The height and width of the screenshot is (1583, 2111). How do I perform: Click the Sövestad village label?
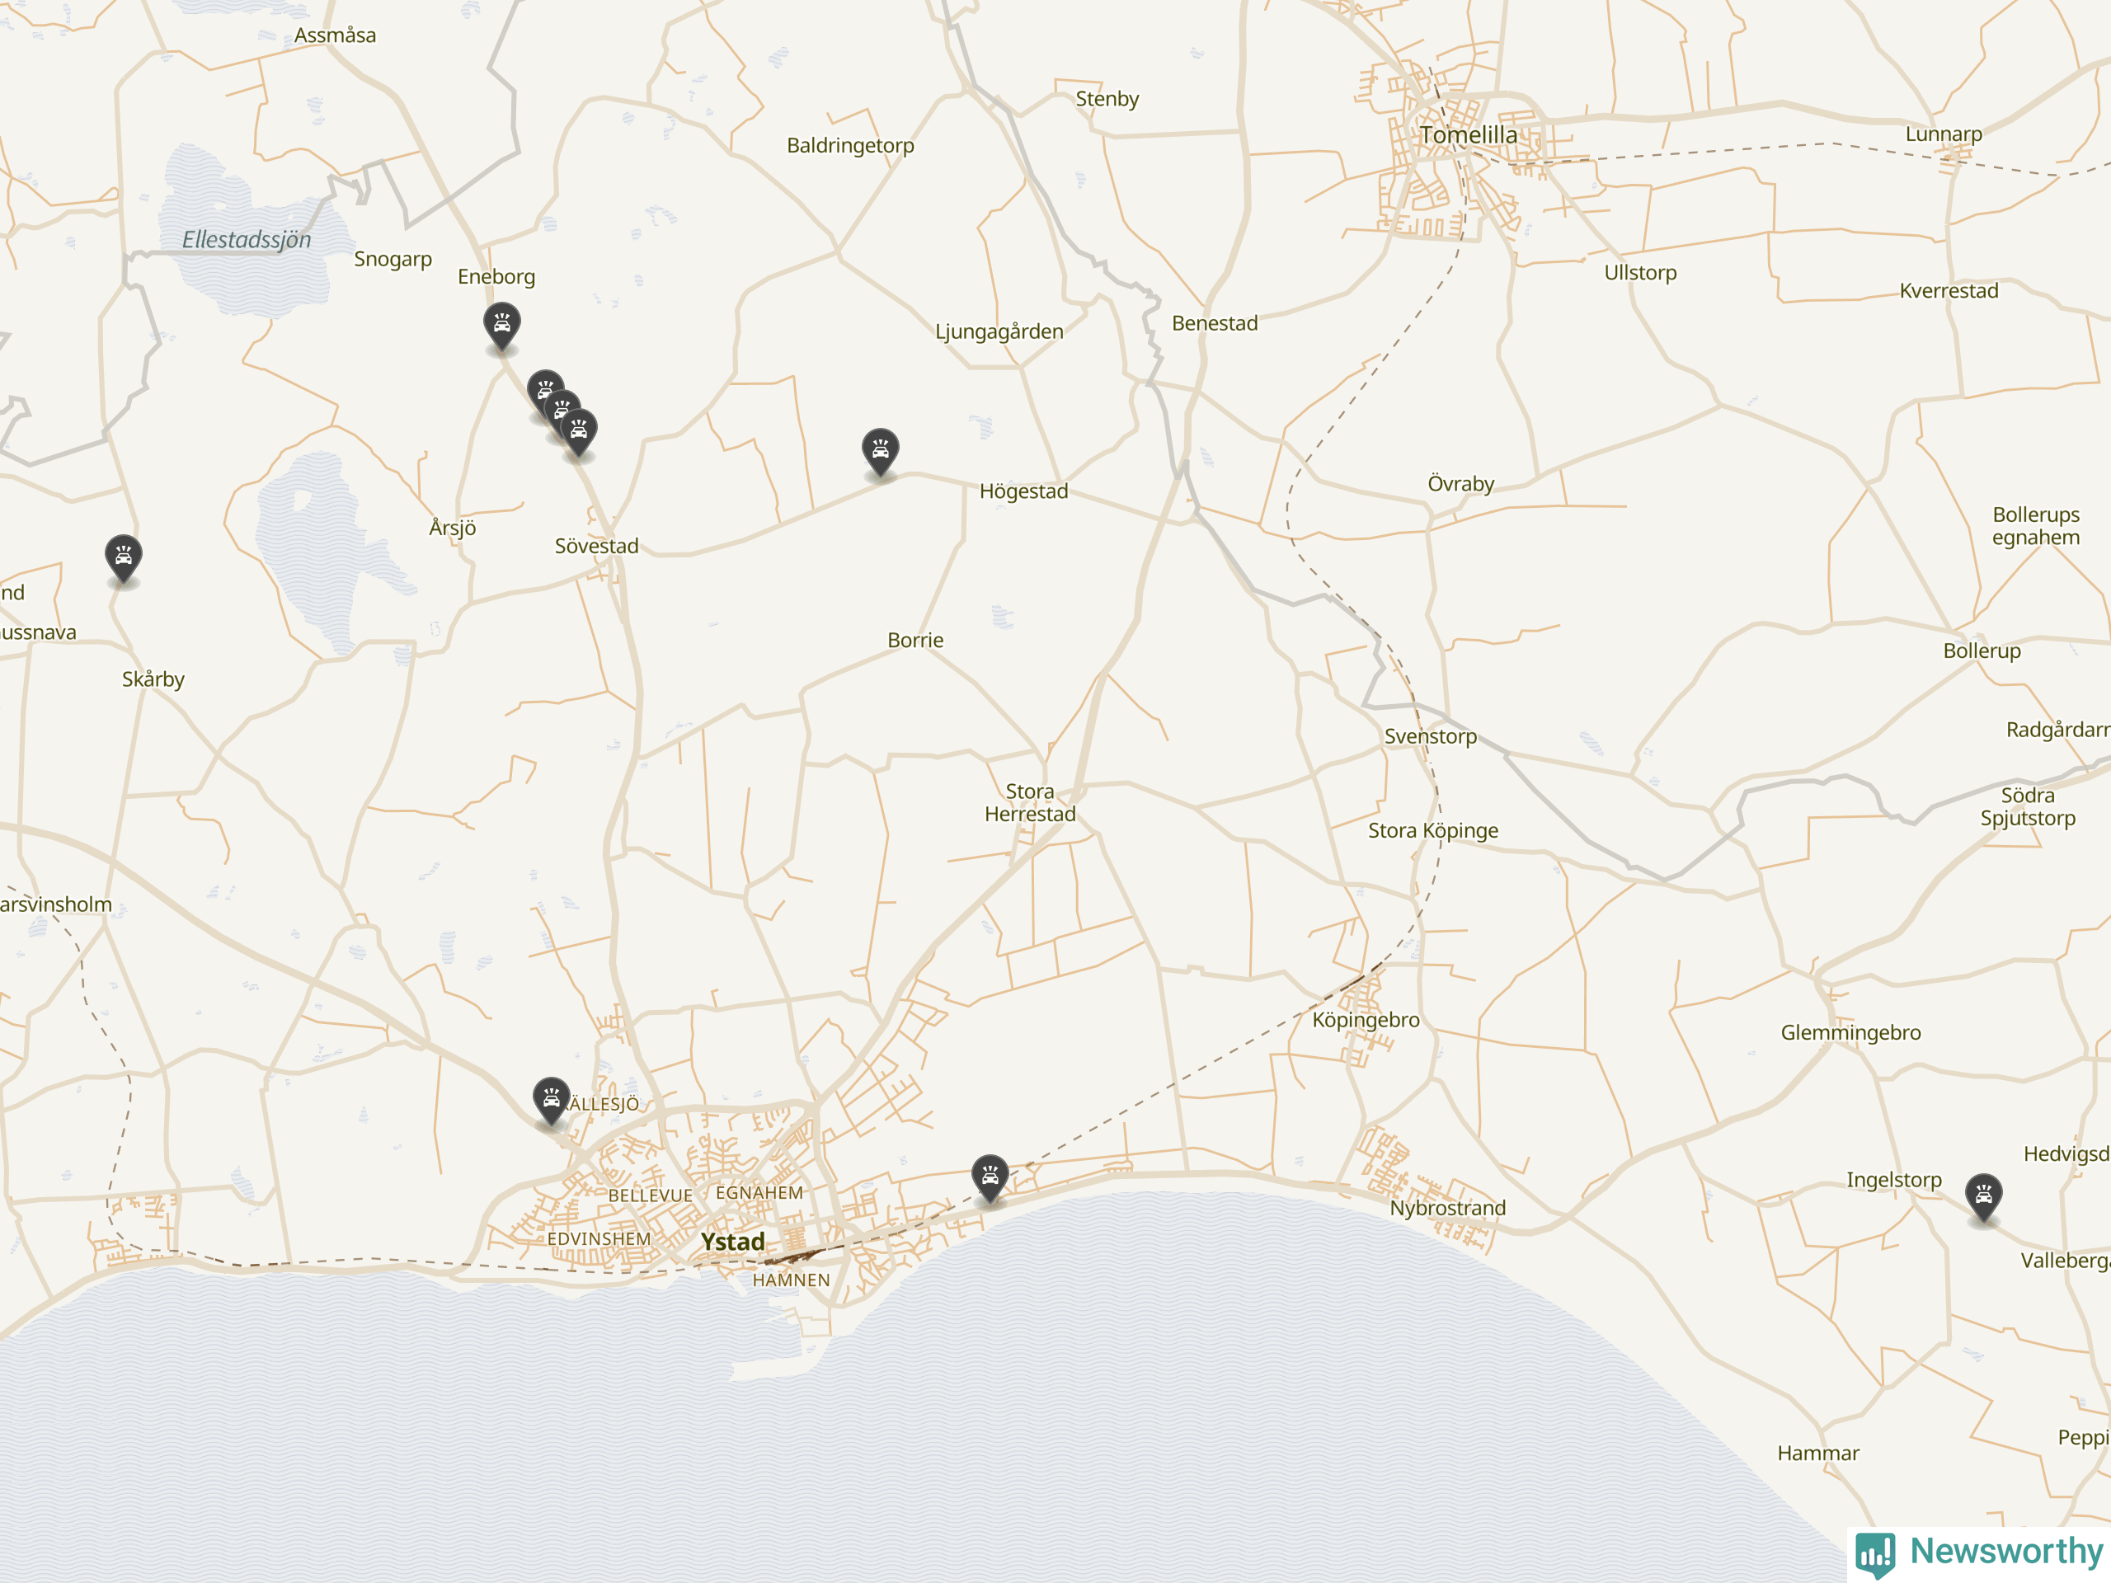pyautogui.click(x=596, y=546)
